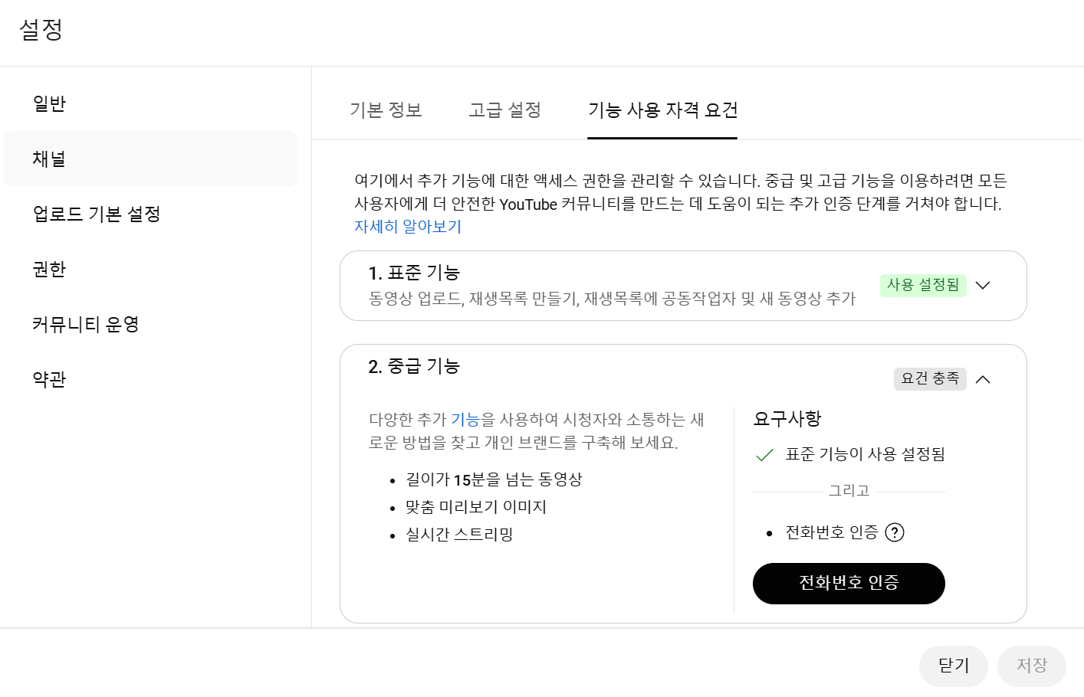This screenshot has height=697, width=1084.
Task: Click the 1. 표준 기능 heading
Action: (414, 273)
